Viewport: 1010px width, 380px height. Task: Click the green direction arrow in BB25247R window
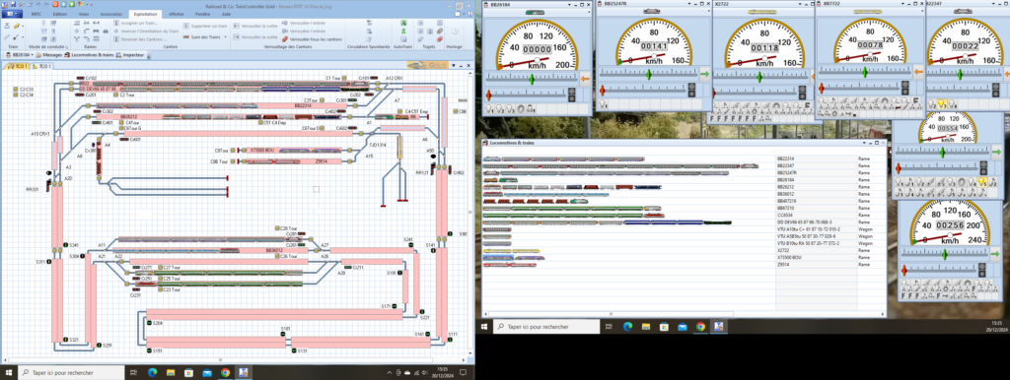[x=704, y=75]
